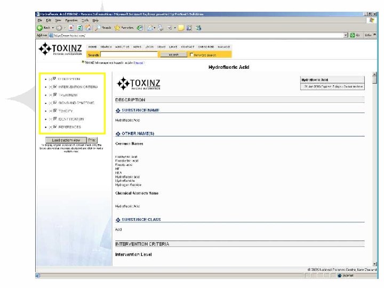Viewport: 384px width, 288px height.
Task: Click the Edit page toolbar icon
Action: tap(169, 28)
